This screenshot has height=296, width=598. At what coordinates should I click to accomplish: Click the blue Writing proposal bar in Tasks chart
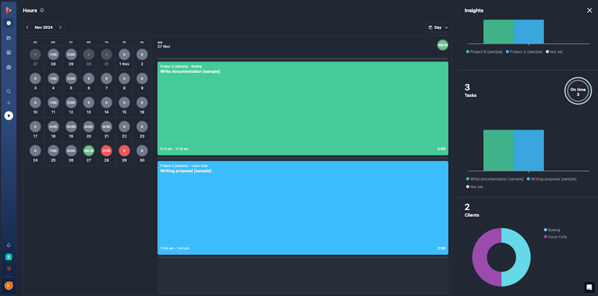(x=529, y=150)
